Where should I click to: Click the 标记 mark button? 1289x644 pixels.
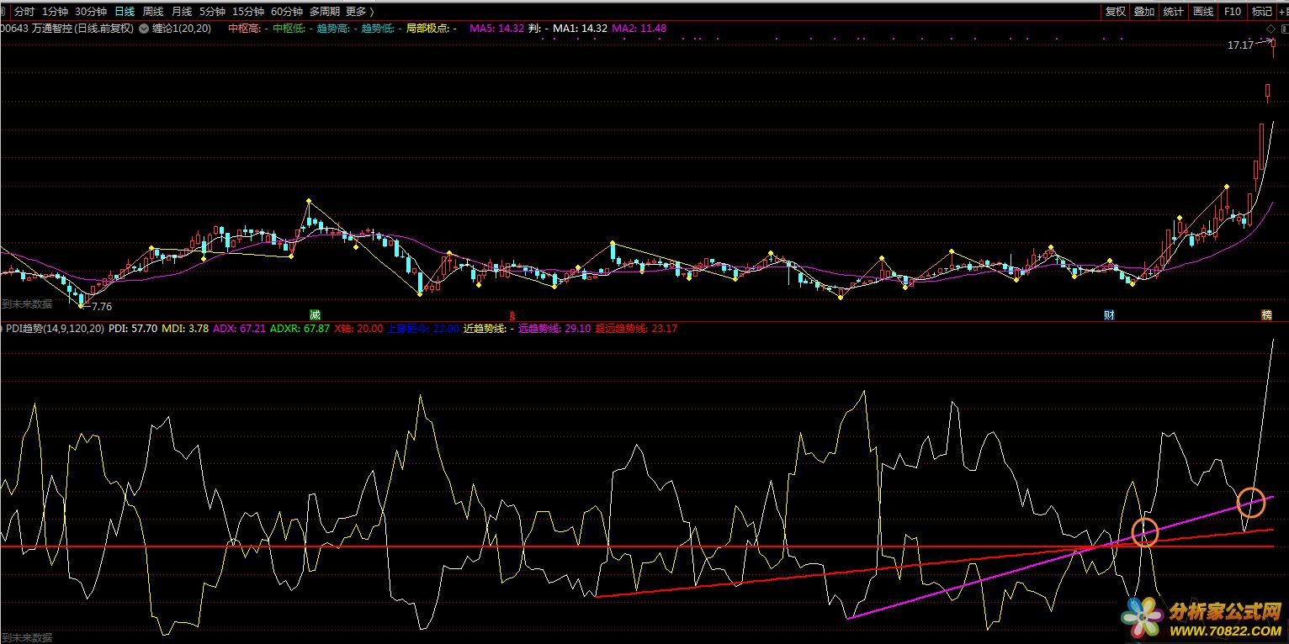coord(1262,12)
